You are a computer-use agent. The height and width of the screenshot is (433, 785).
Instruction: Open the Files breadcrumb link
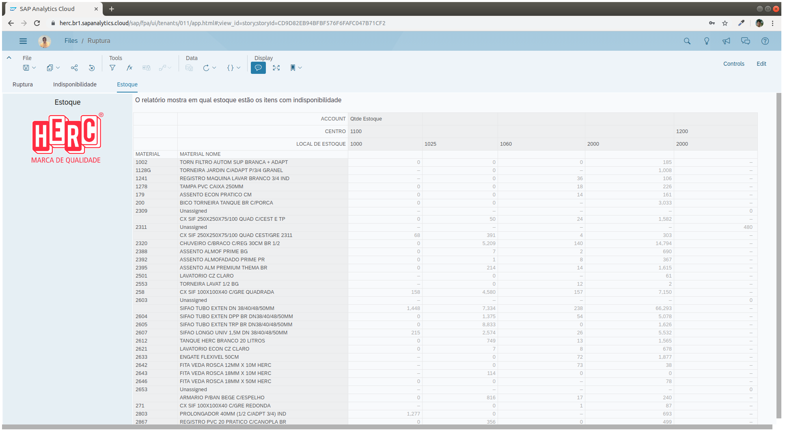71,41
